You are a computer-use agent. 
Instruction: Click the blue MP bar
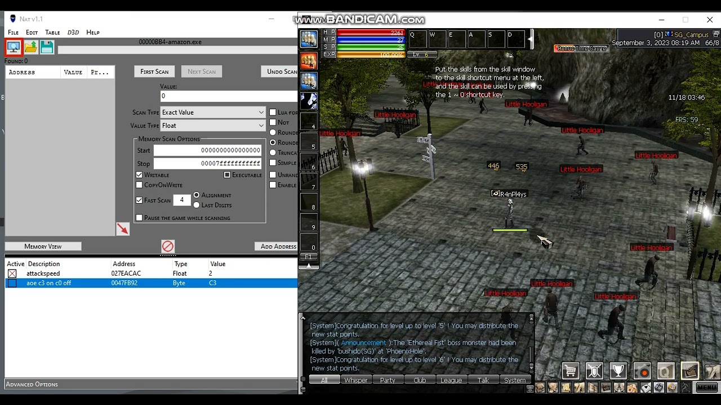[371, 40]
